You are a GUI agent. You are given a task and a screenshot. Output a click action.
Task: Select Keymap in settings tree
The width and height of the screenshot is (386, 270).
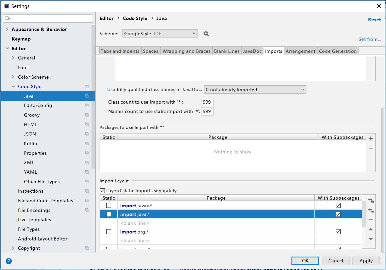(21, 39)
